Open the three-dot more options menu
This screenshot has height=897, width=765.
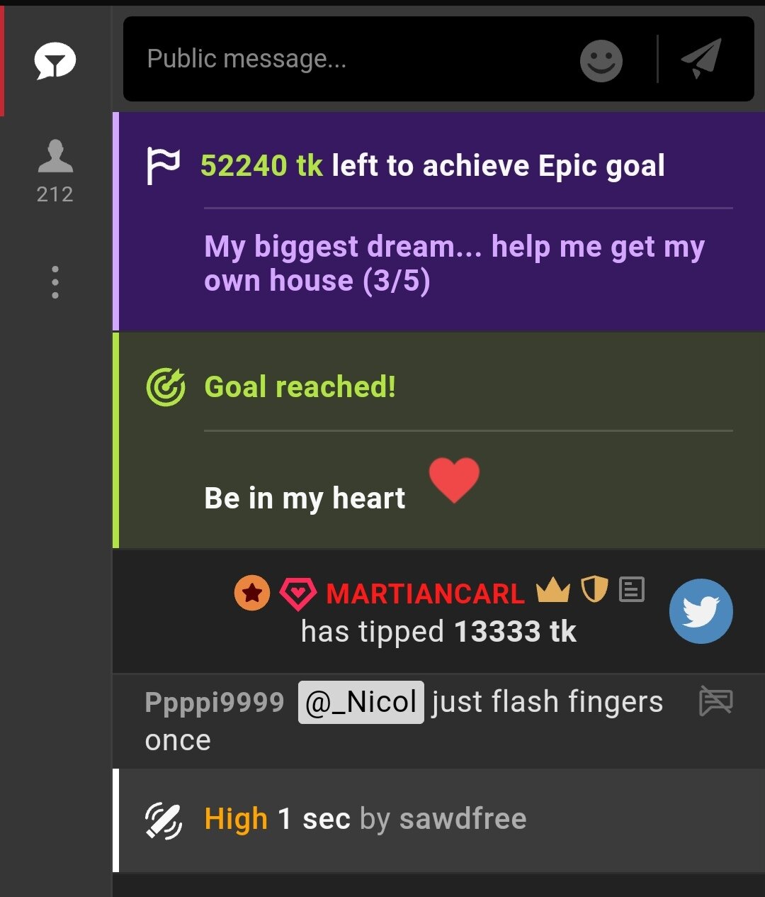[x=55, y=282]
